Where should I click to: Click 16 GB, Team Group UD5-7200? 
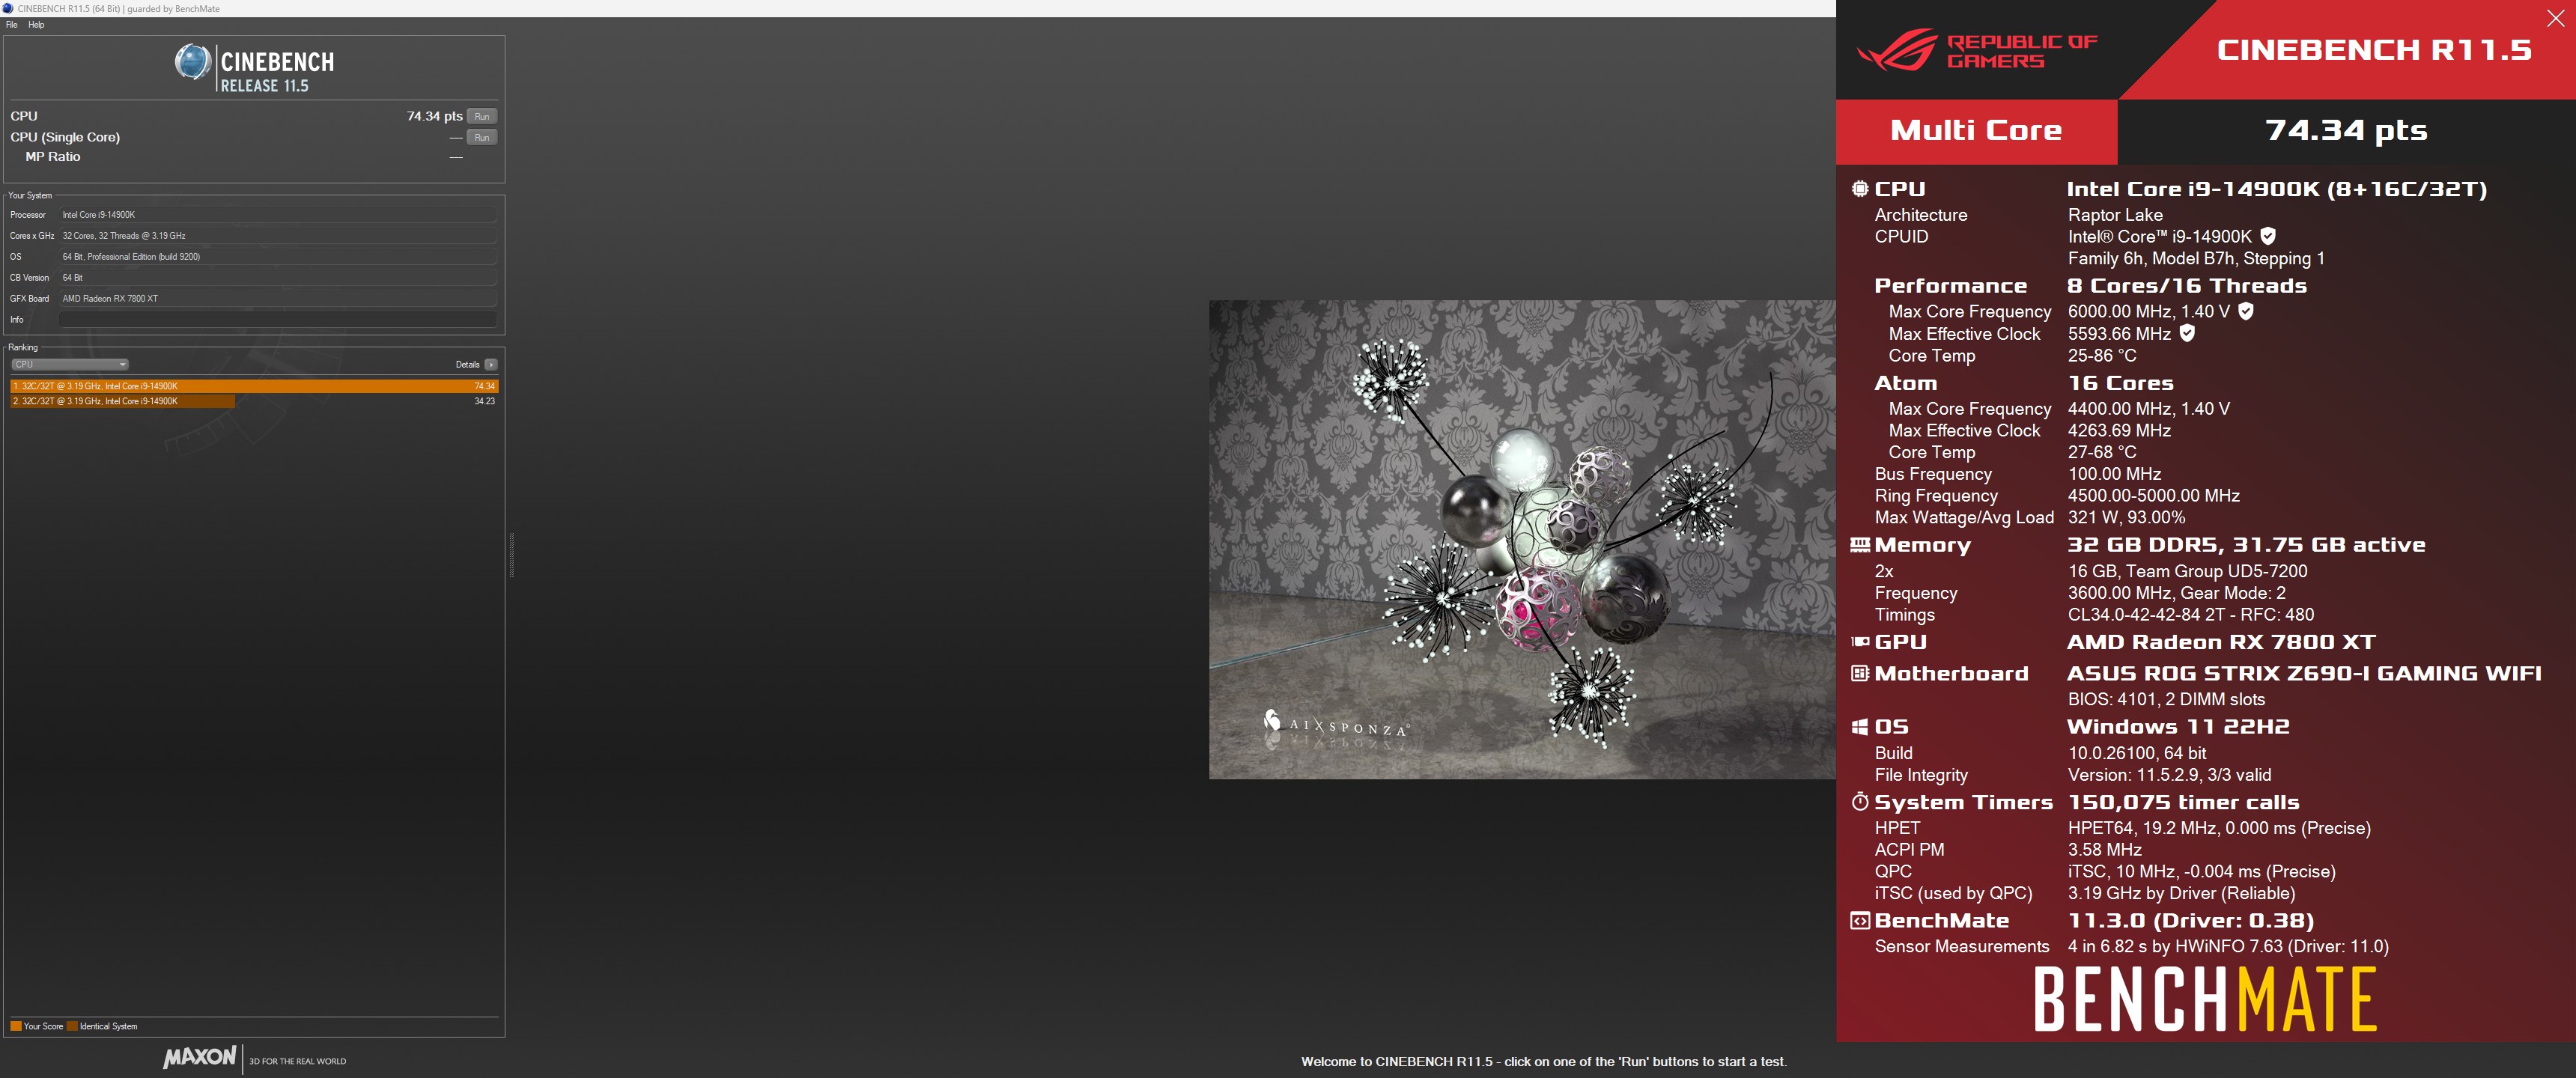(2187, 571)
